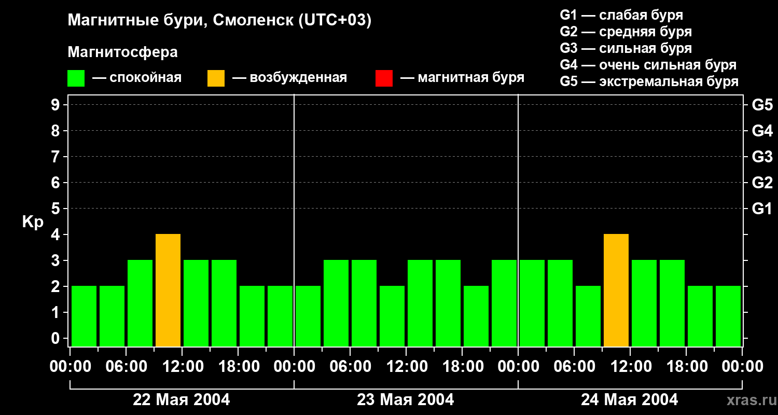This screenshot has height=415, width=778.
Task: Select 22 Мая green bar starting at 00:00
Action: pyautogui.click(x=84, y=316)
